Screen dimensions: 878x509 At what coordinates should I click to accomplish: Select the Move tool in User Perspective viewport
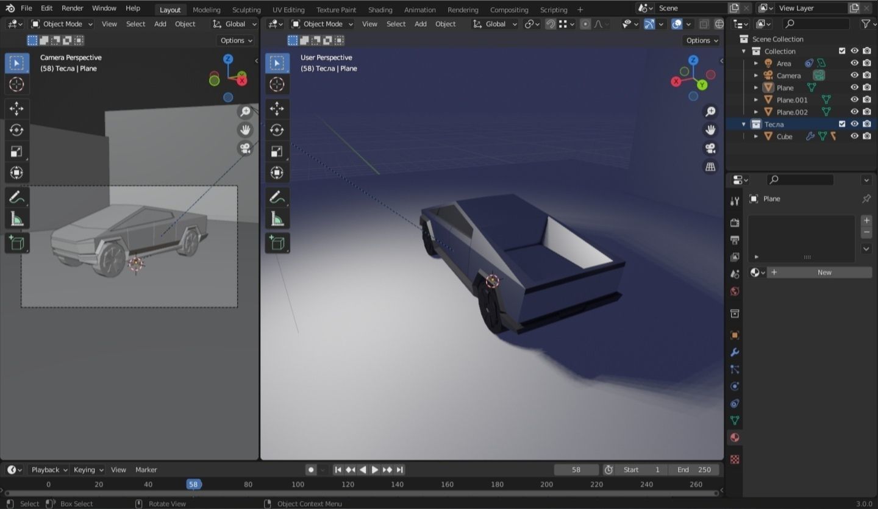click(277, 109)
